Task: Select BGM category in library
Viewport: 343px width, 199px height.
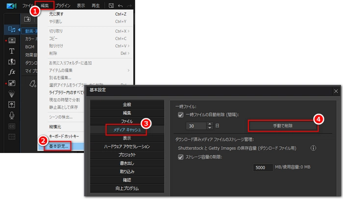Action: coord(30,47)
